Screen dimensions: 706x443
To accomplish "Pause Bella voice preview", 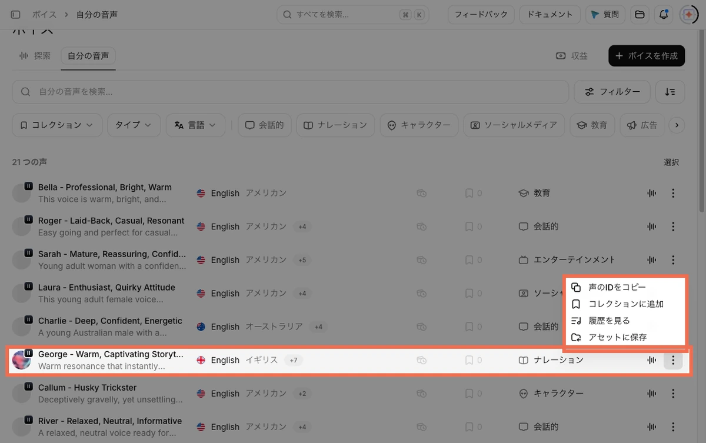I will click(28, 186).
